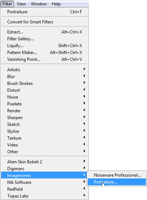Expand Alien Skin Bokeh 2 submenu
This screenshot has width=147, height=200.
[44, 162]
